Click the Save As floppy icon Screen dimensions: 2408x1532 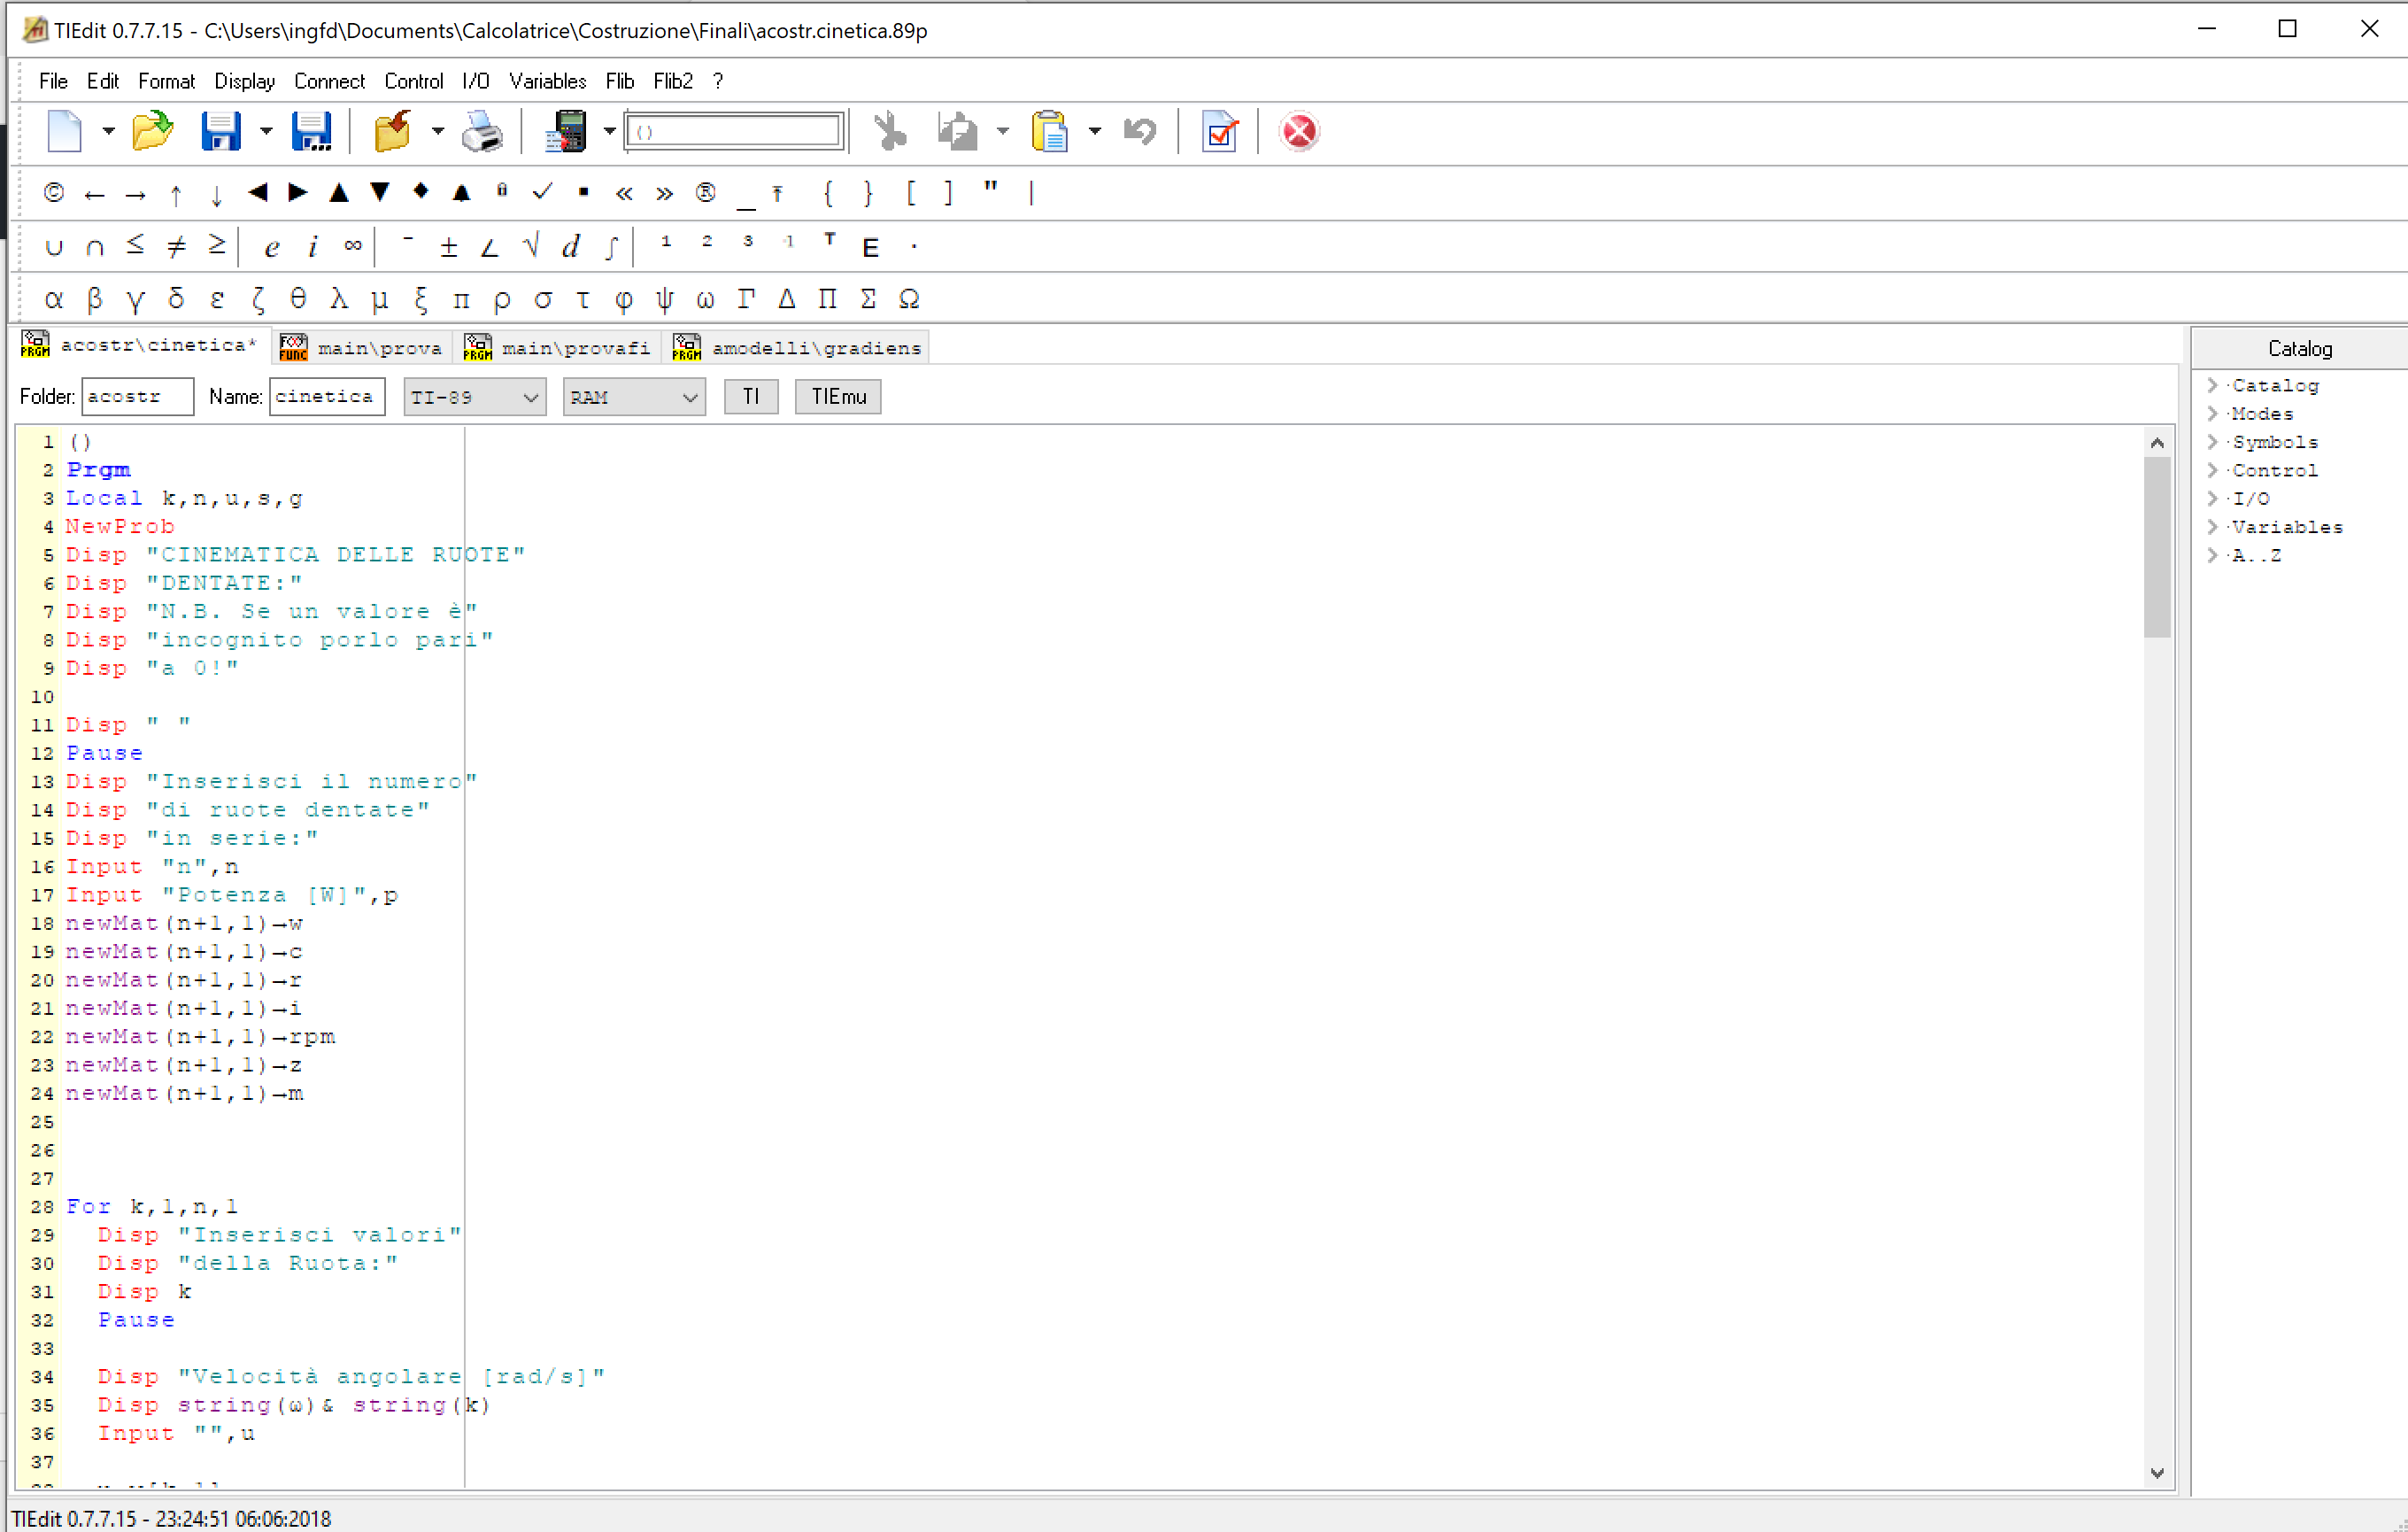click(x=312, y=131)
